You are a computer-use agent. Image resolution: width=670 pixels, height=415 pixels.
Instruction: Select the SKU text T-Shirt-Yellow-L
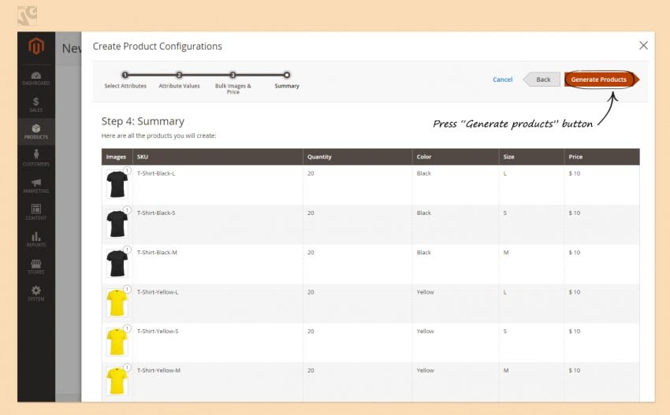point(158,292)
